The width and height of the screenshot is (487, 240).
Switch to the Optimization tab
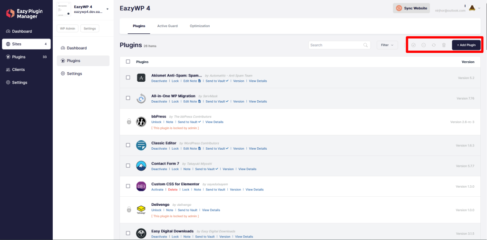click(200, 26)
